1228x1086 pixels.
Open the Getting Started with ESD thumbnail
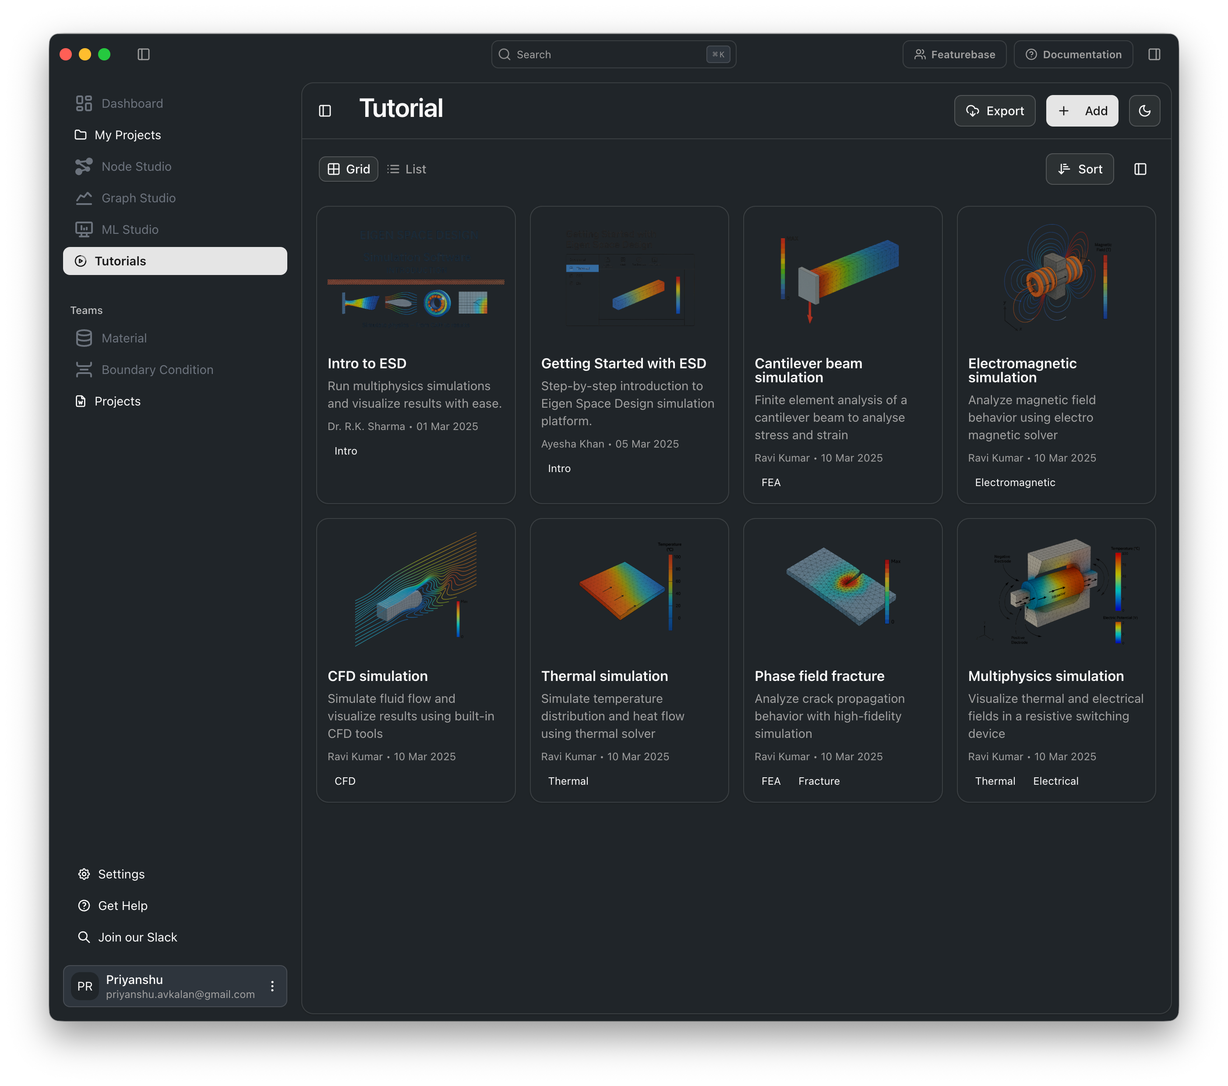point(629,279)
